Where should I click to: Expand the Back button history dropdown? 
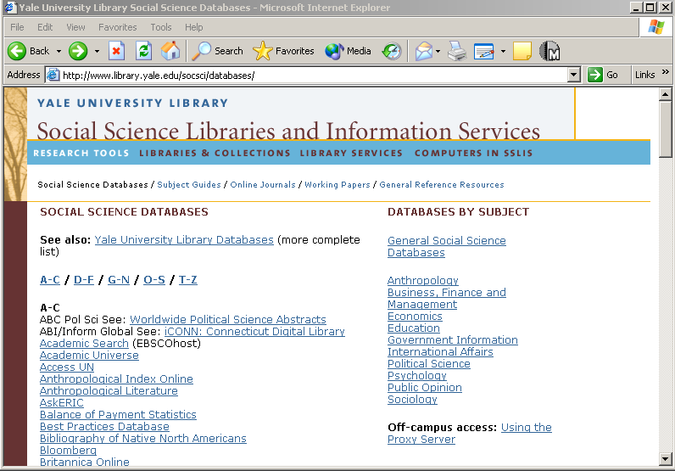tap(59, 51)
